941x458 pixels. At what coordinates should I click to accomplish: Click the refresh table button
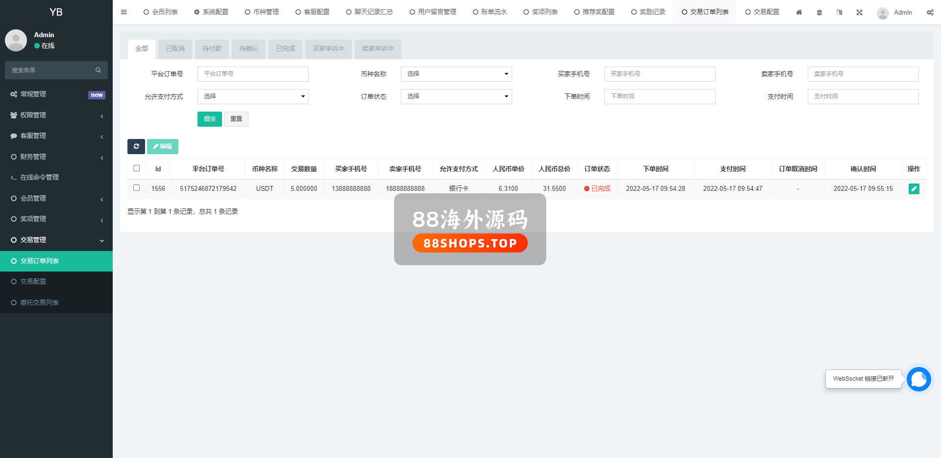pos(136,146)
